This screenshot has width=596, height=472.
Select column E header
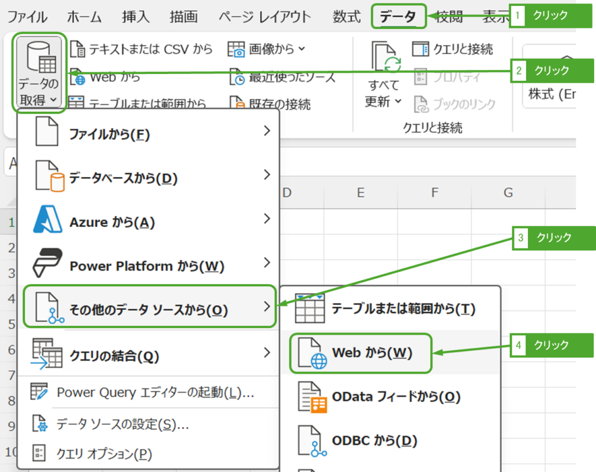click(361, 193)
